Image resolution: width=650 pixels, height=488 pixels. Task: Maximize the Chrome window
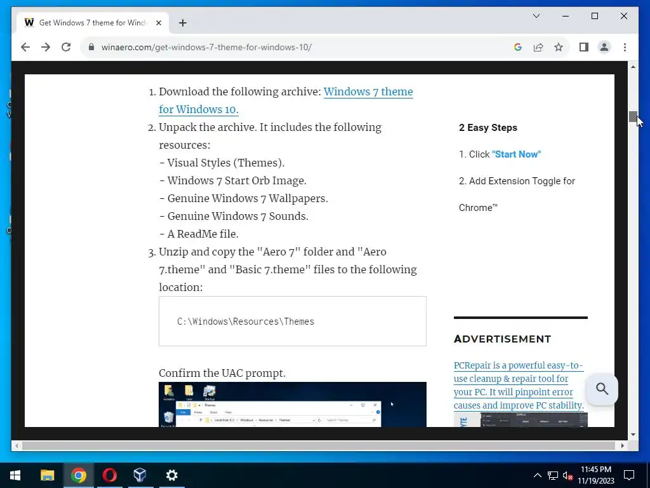point(594,16)
